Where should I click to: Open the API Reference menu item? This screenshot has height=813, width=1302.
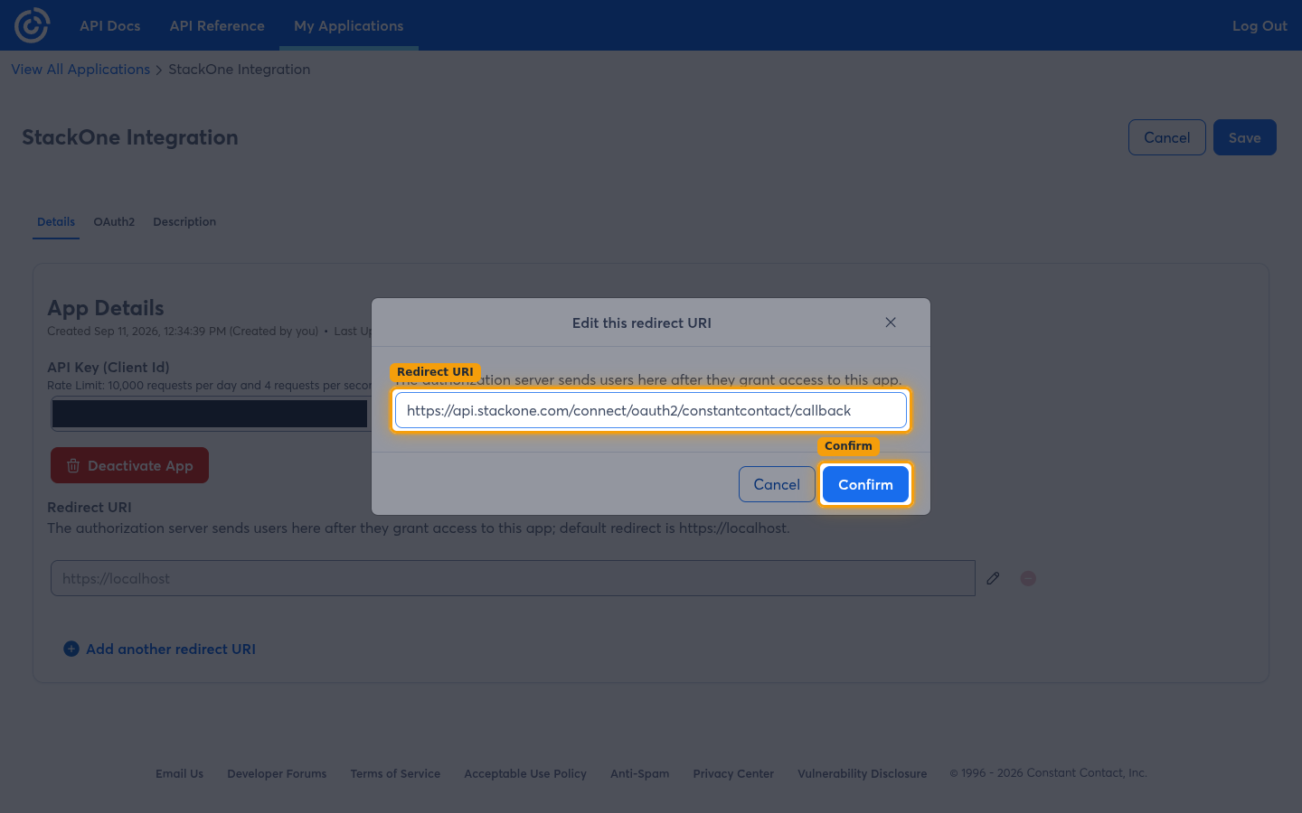pos(217,25)
